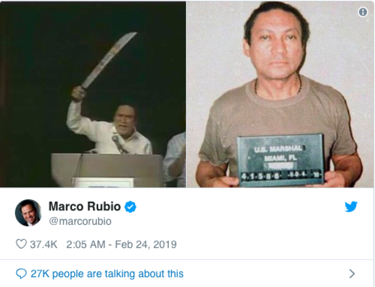Click the reply speech bubble icon

tap(21, 274)
